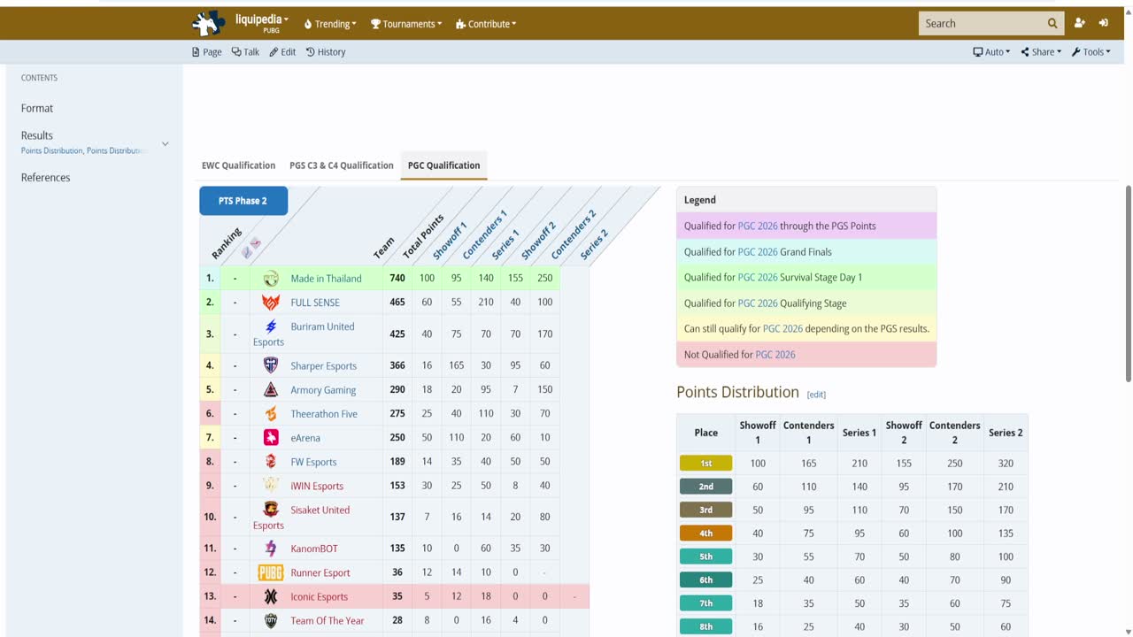1133x637 pixels.
Task: Click Buriram United Esports logo
Action: coord(271,326)
